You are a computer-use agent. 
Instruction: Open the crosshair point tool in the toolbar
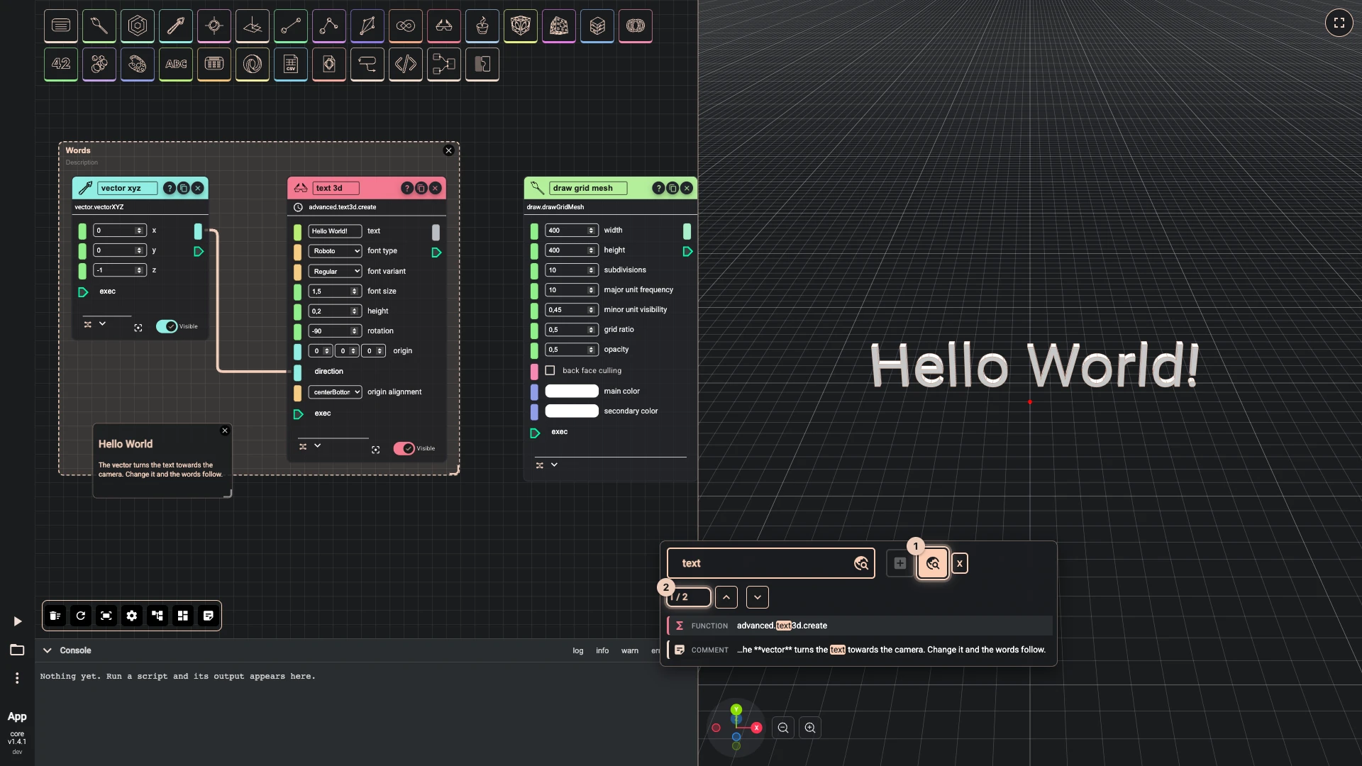point(214,26)
